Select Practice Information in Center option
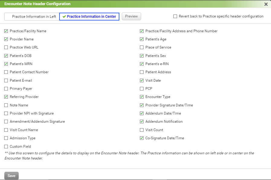Image resolution: width=271 pixels, height=180 pixels. [x=89, y=17]
